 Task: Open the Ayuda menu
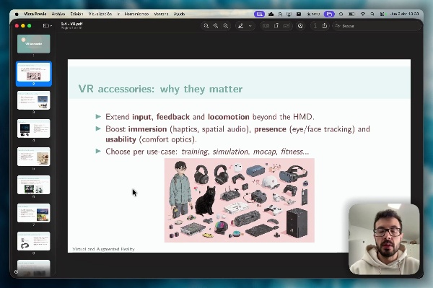coord(179,14)
